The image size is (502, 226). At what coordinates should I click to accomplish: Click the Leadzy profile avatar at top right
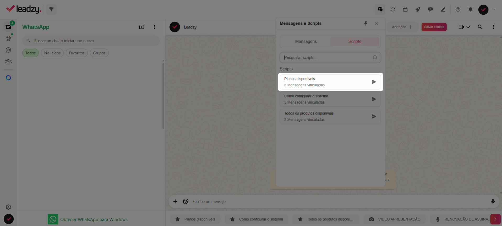483,10
